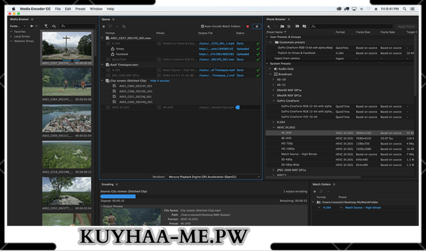Remove selected item from the Queue
The image size is (426, 251).
(117, 26)
